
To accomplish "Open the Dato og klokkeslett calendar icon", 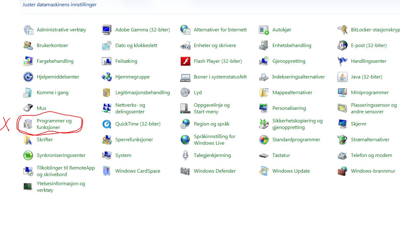I will [x=107, y=46].
